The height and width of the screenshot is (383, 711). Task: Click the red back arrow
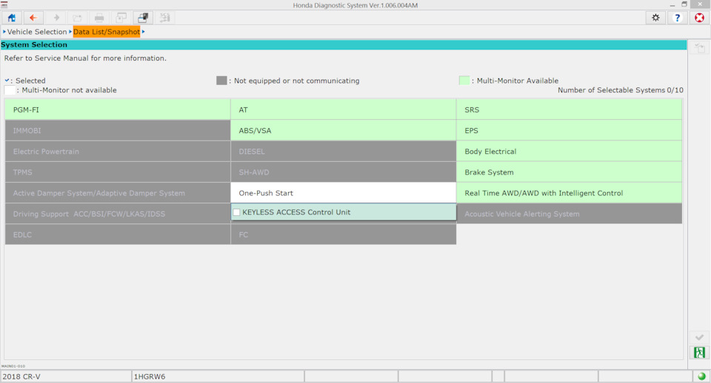[x=33, y=18]
